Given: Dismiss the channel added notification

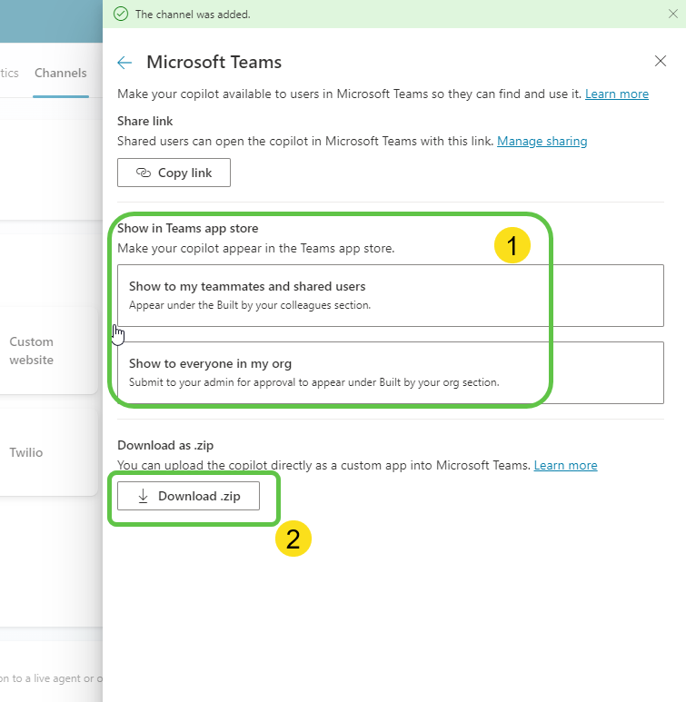Looking at the screenshot, I should (673, 14).
